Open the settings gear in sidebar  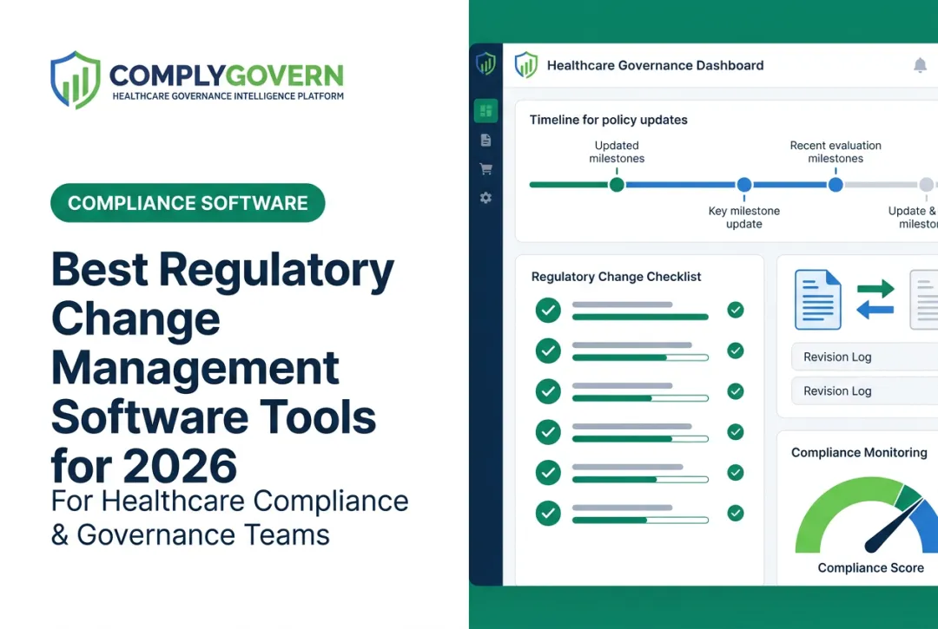click(x=486, y=198)
